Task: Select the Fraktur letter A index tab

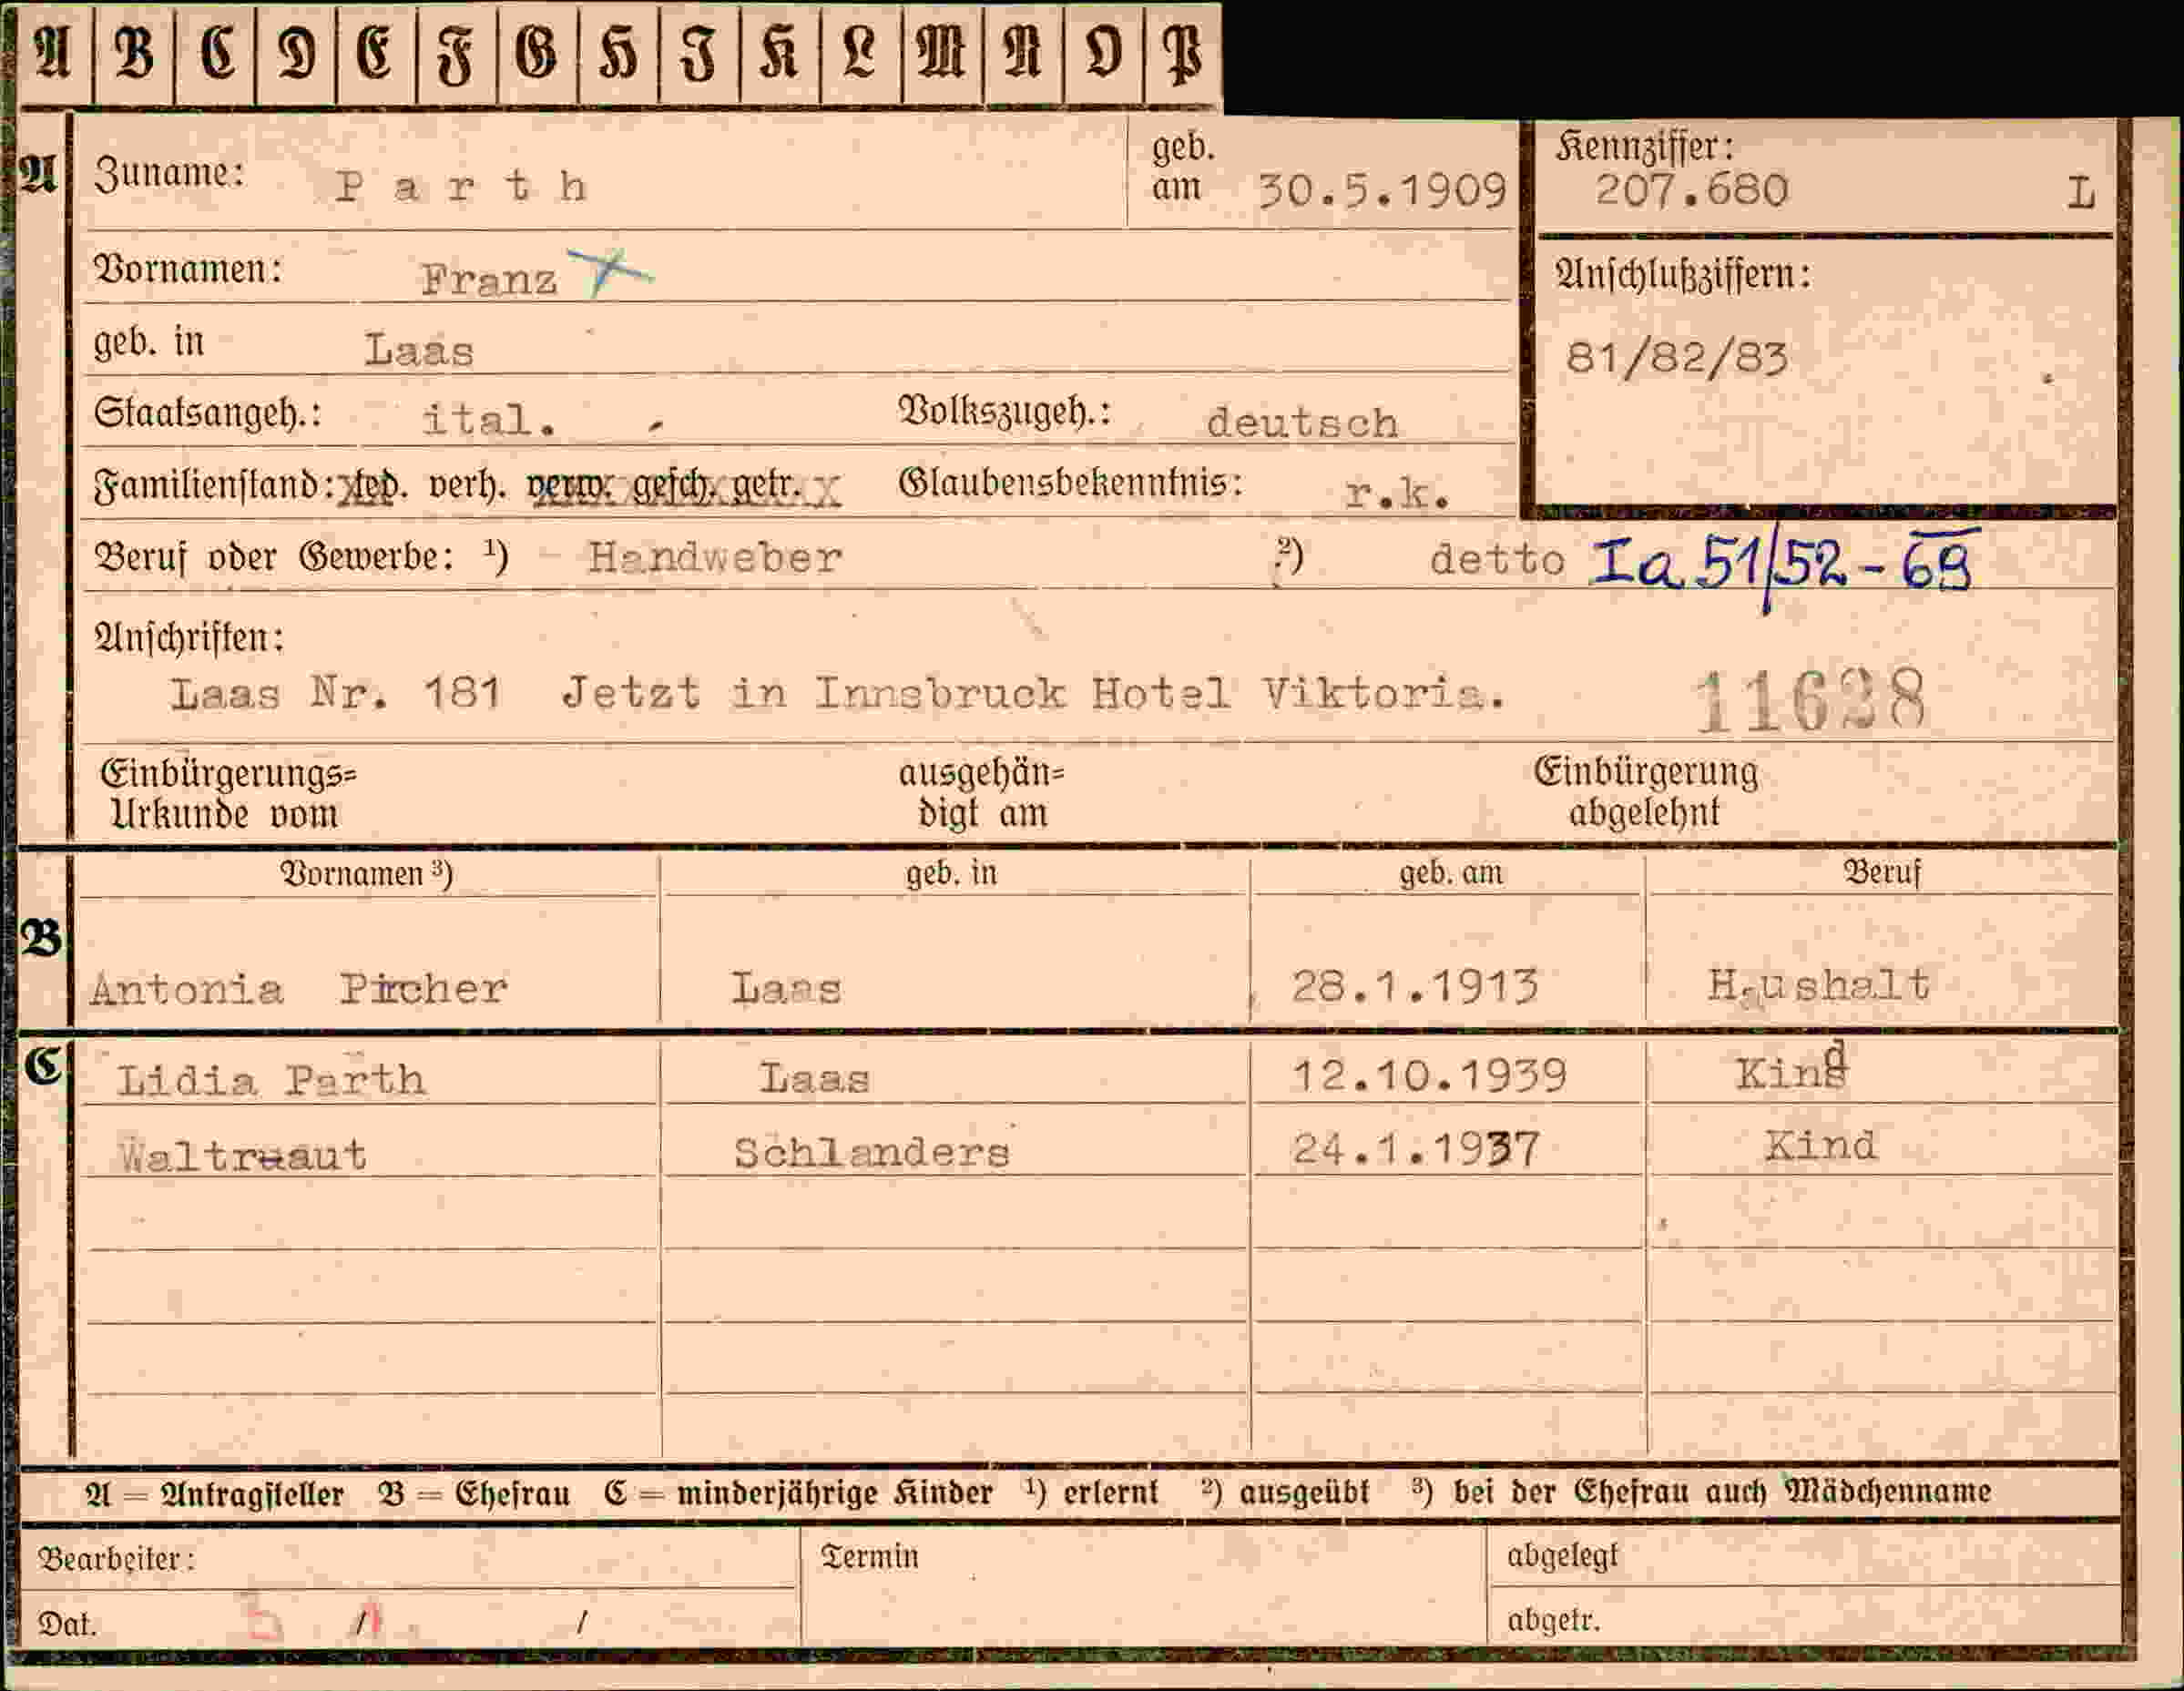Action: [53, 54]
